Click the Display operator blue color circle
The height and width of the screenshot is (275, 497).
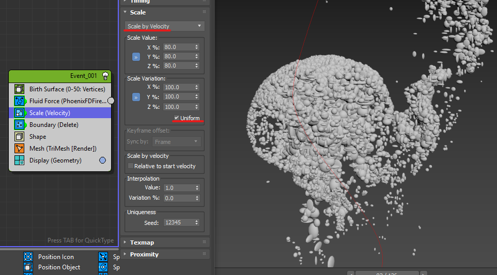(x=102, y=160)
